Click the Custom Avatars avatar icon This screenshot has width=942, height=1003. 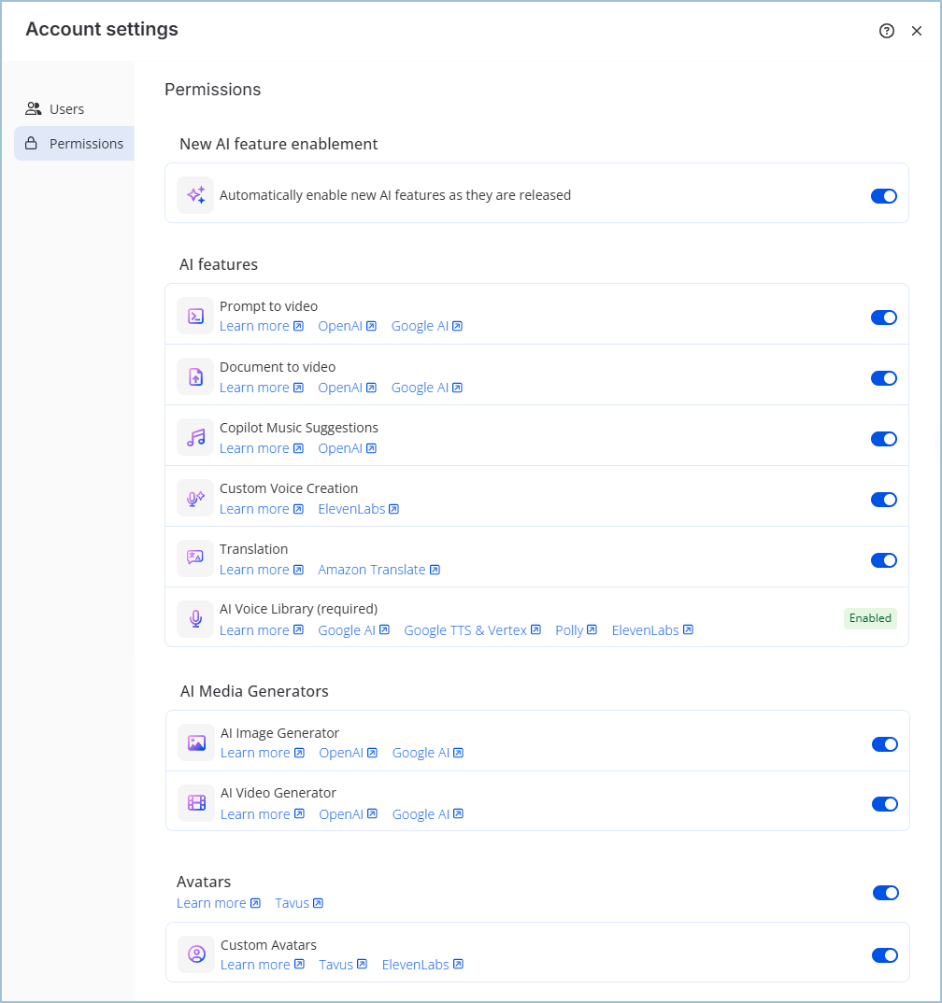pos(195,954)
